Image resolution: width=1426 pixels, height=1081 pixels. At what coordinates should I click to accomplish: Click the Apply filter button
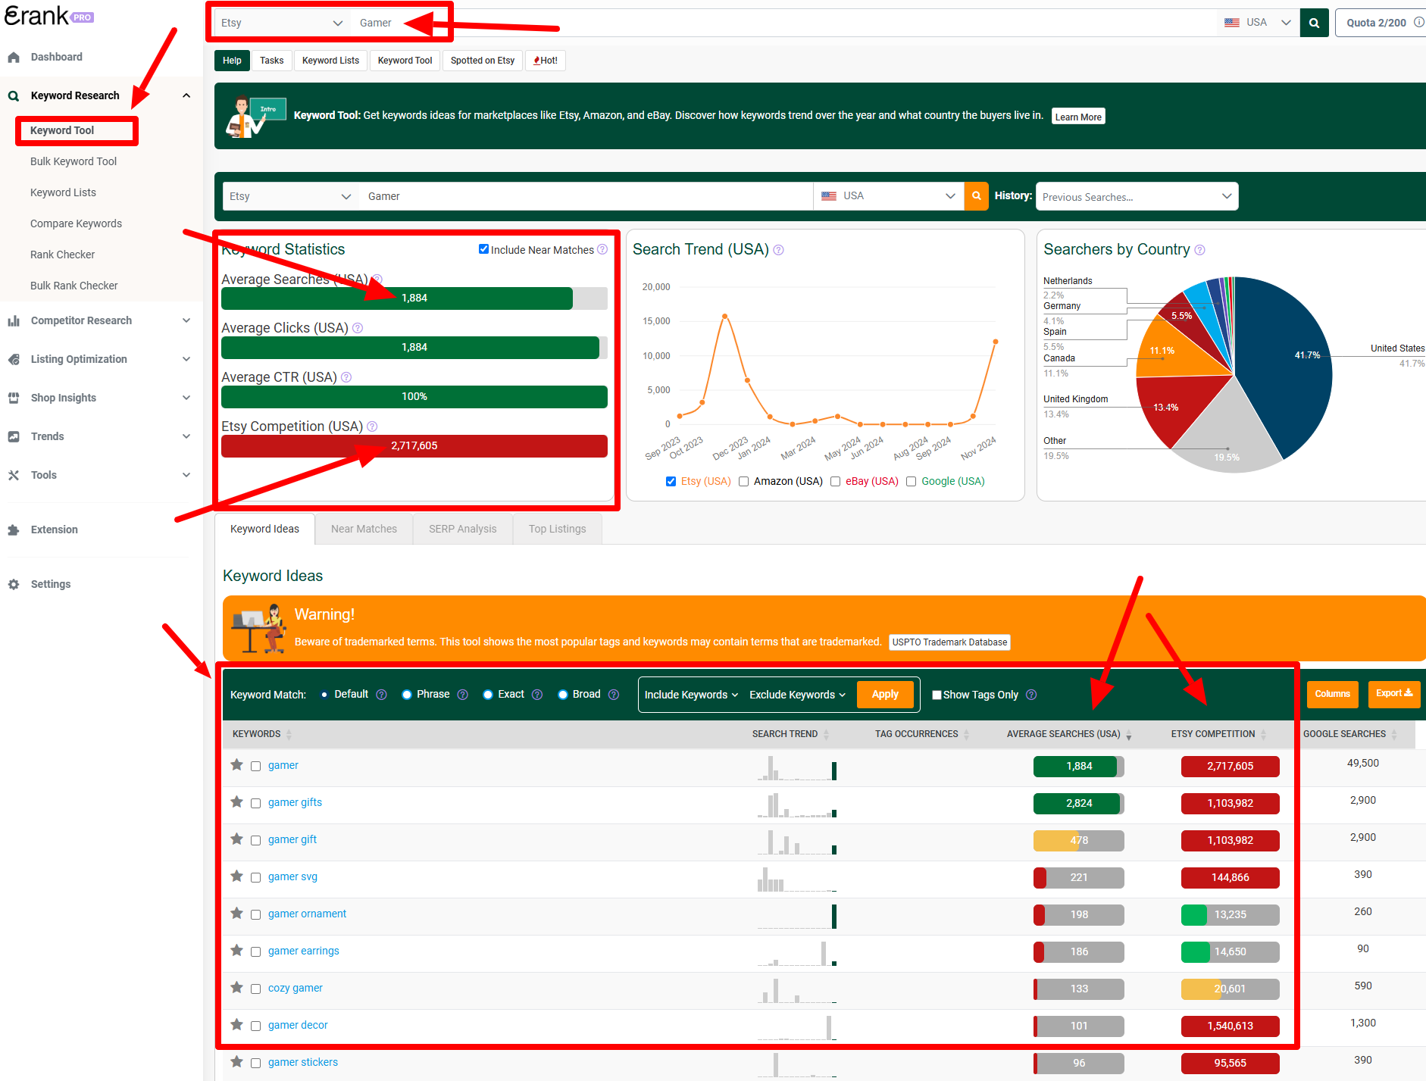(884, 695)
